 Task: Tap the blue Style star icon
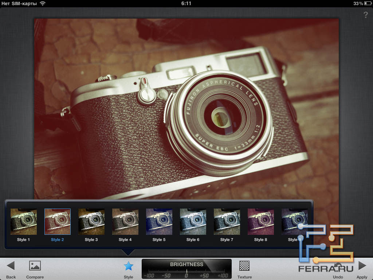tap(129, 266)
